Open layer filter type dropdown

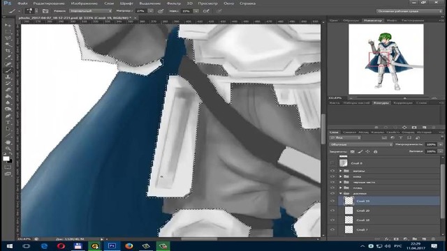tap(345, 138)
